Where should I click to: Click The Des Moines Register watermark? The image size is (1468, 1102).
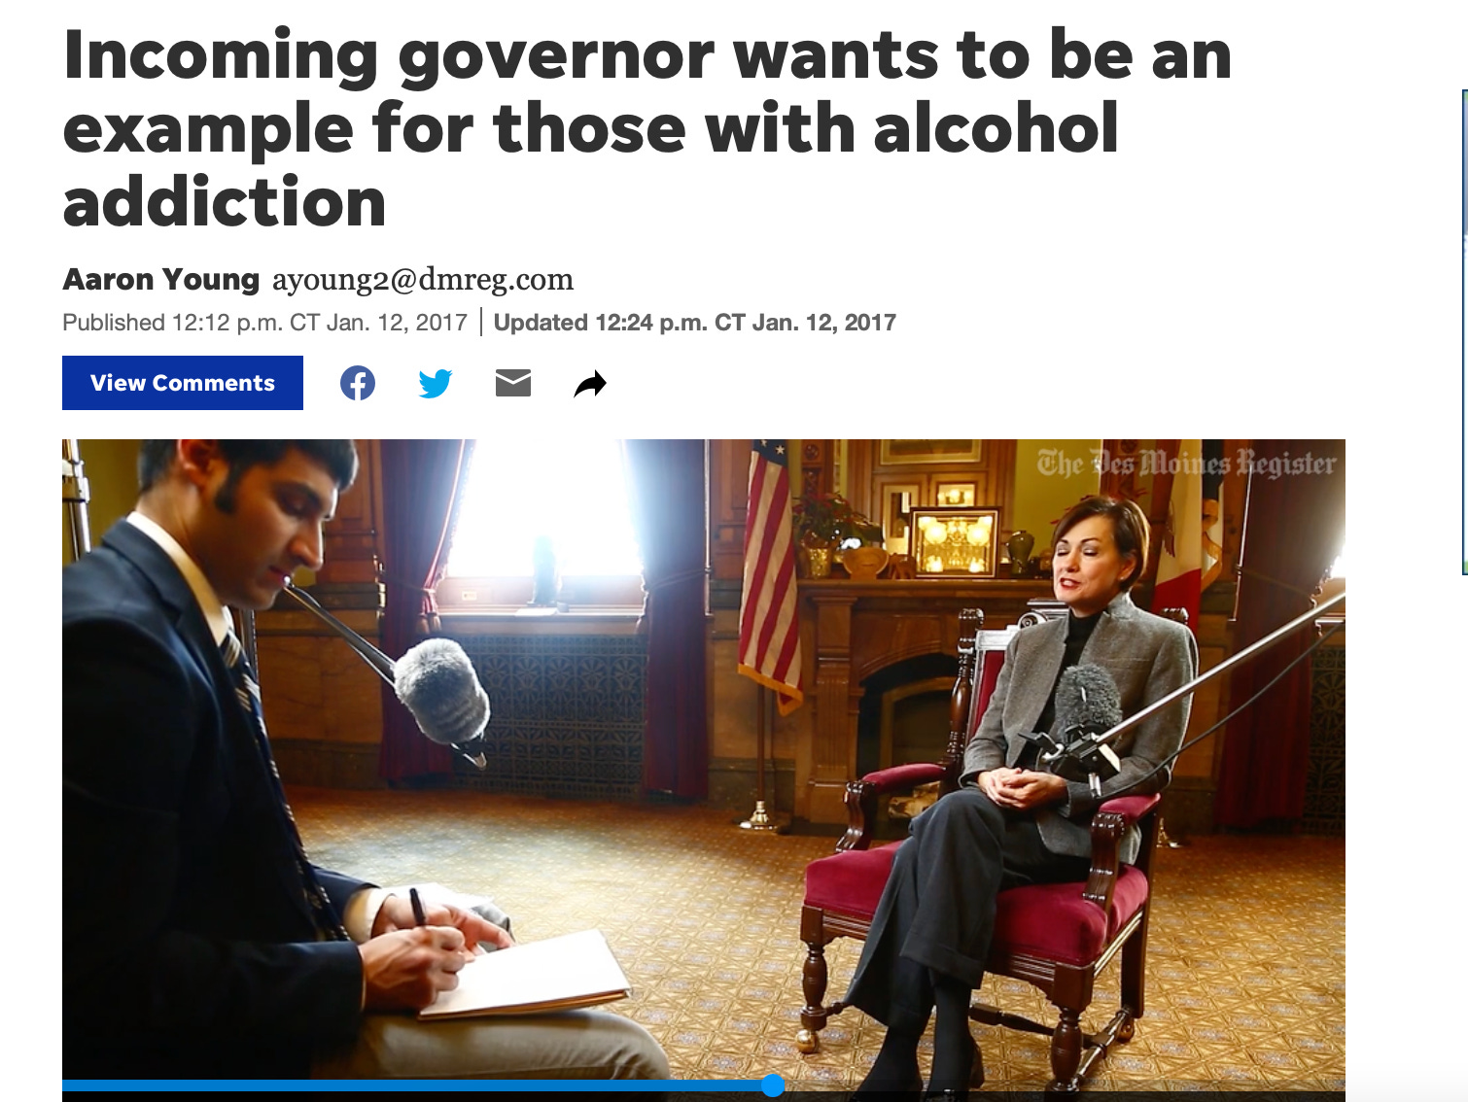pos(1186,465)
